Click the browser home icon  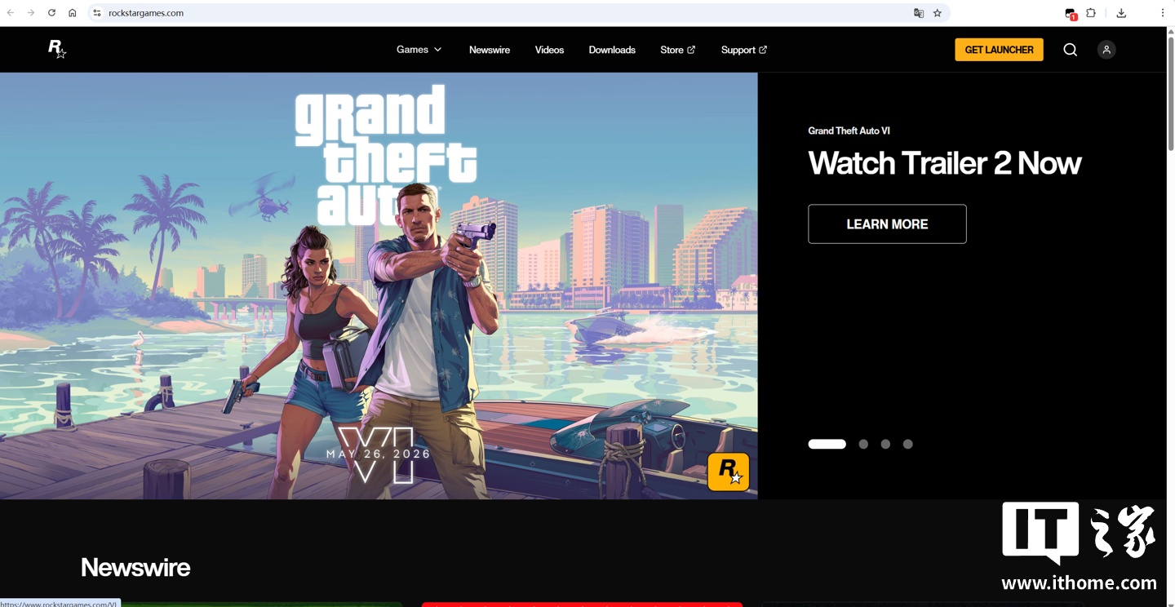pos(73,13)
